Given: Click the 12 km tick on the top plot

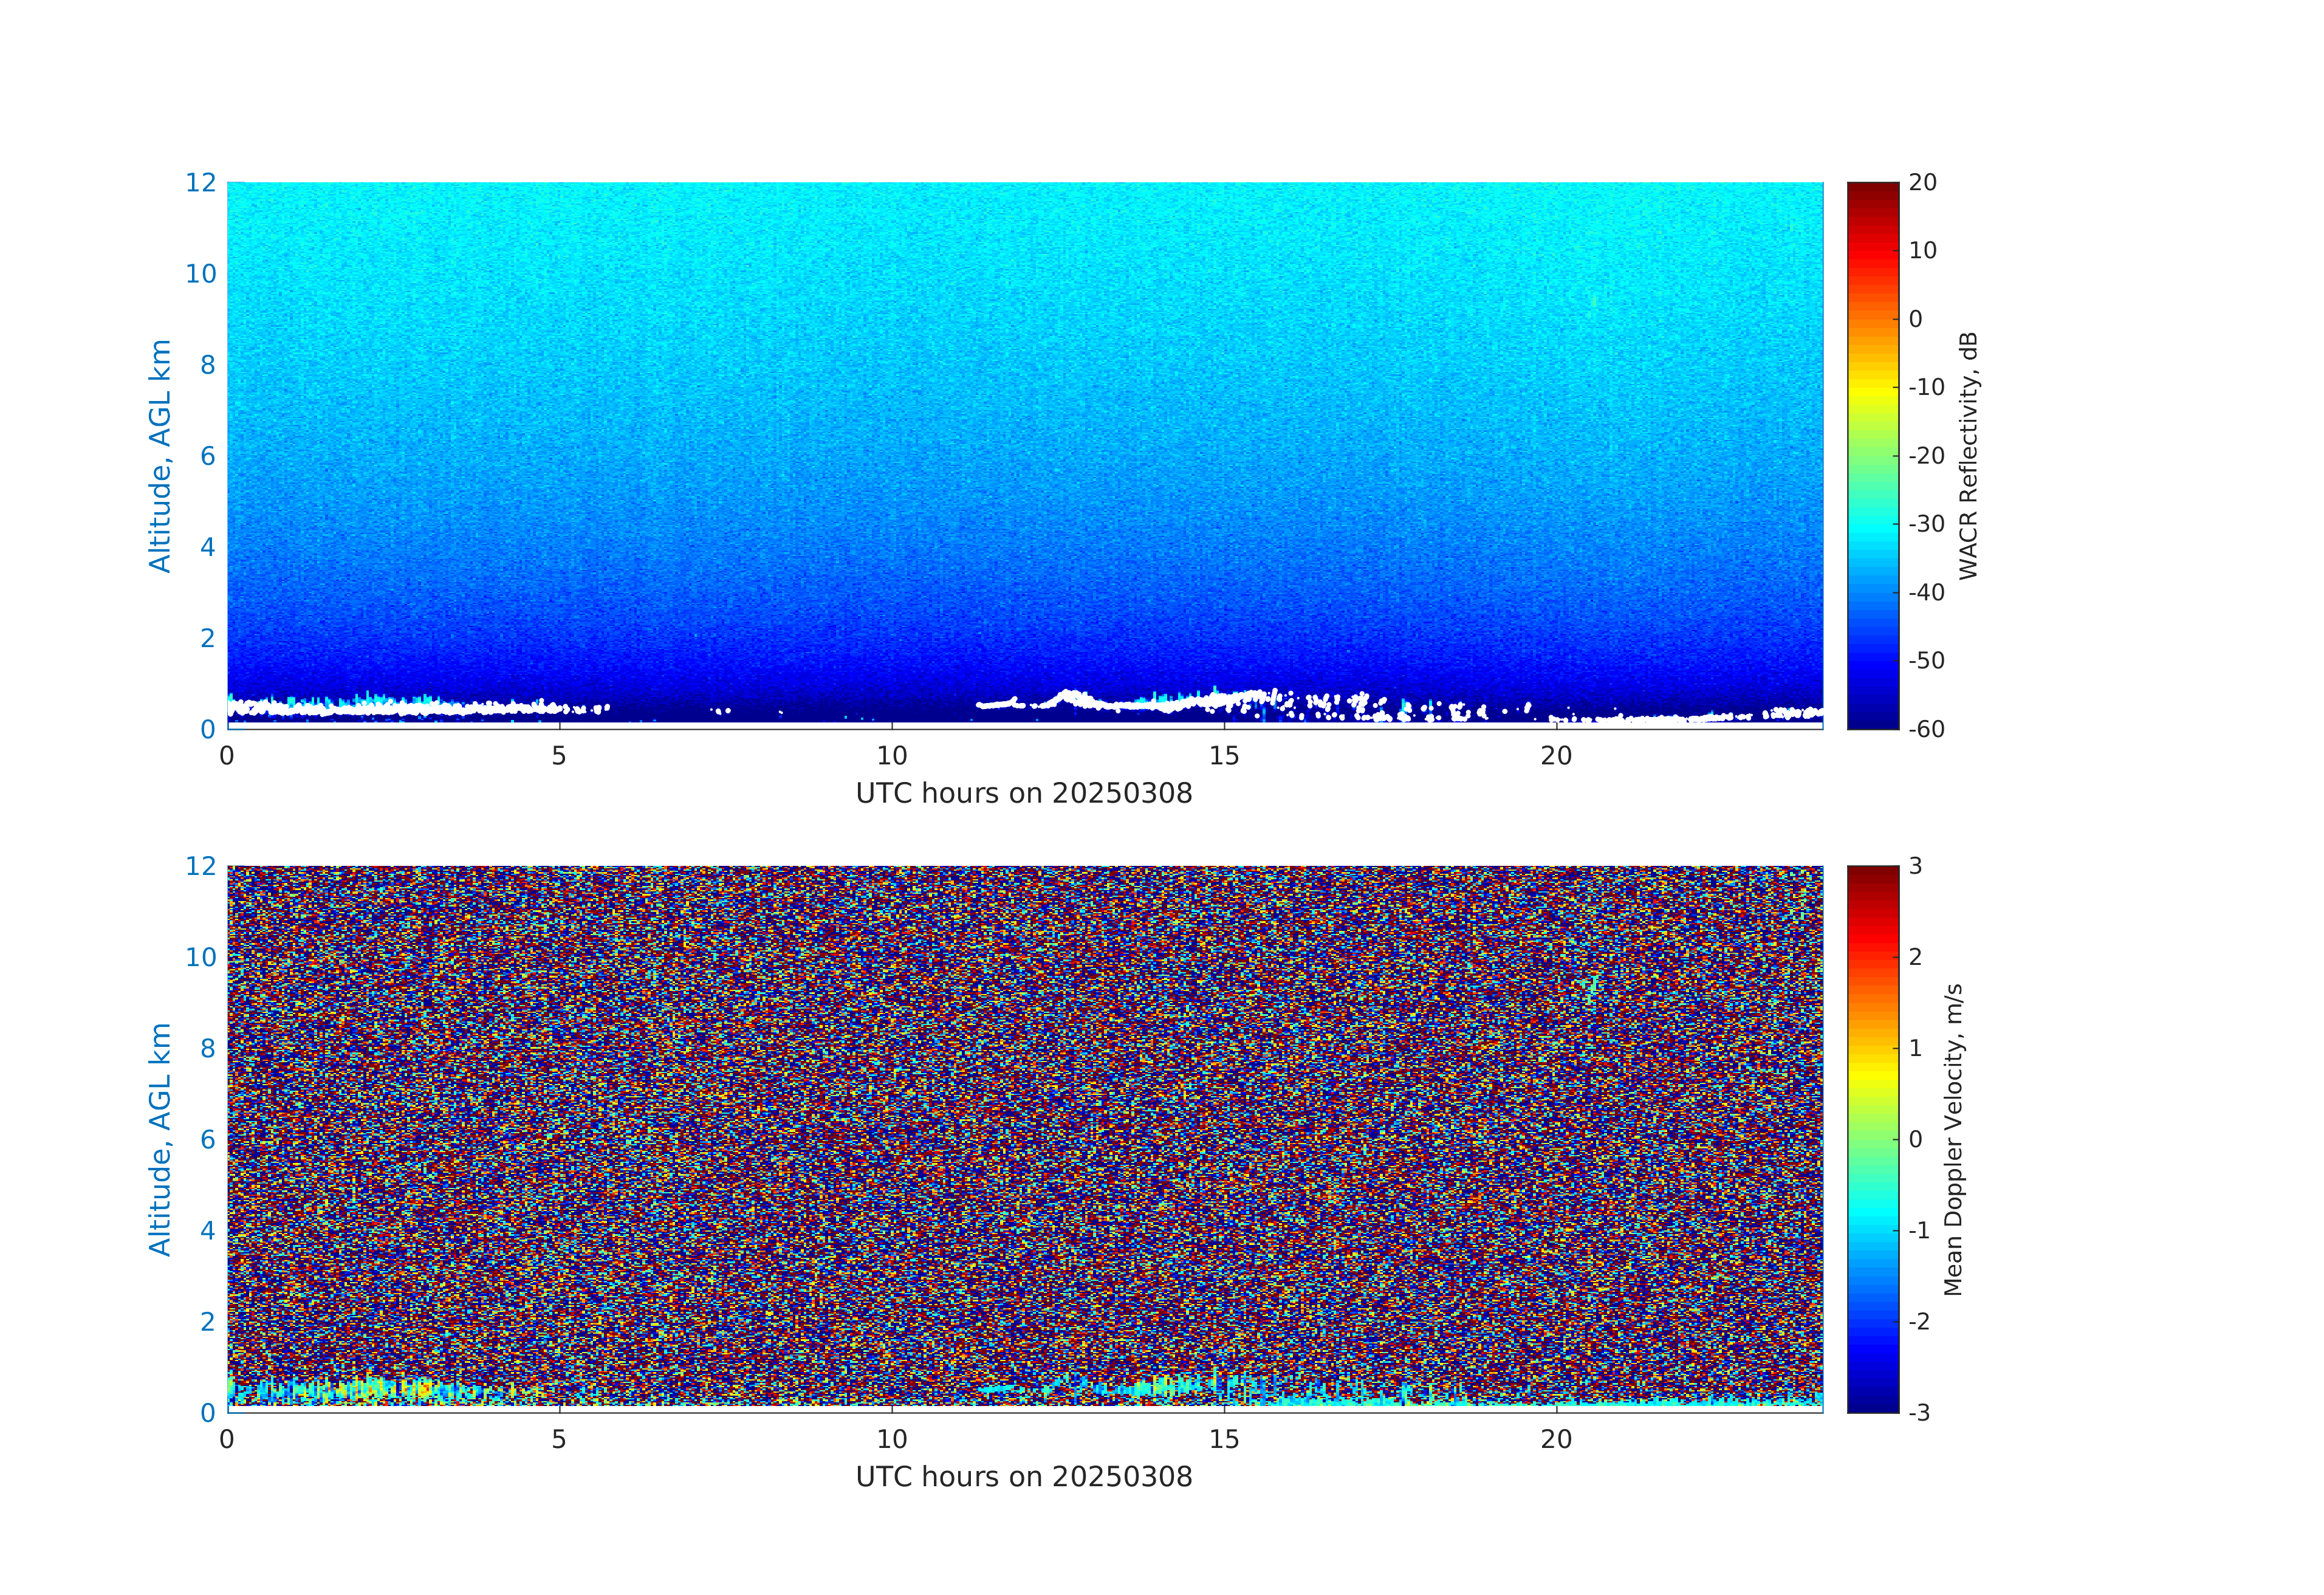Looking at the screenshot, I should (x=201, y=183).
